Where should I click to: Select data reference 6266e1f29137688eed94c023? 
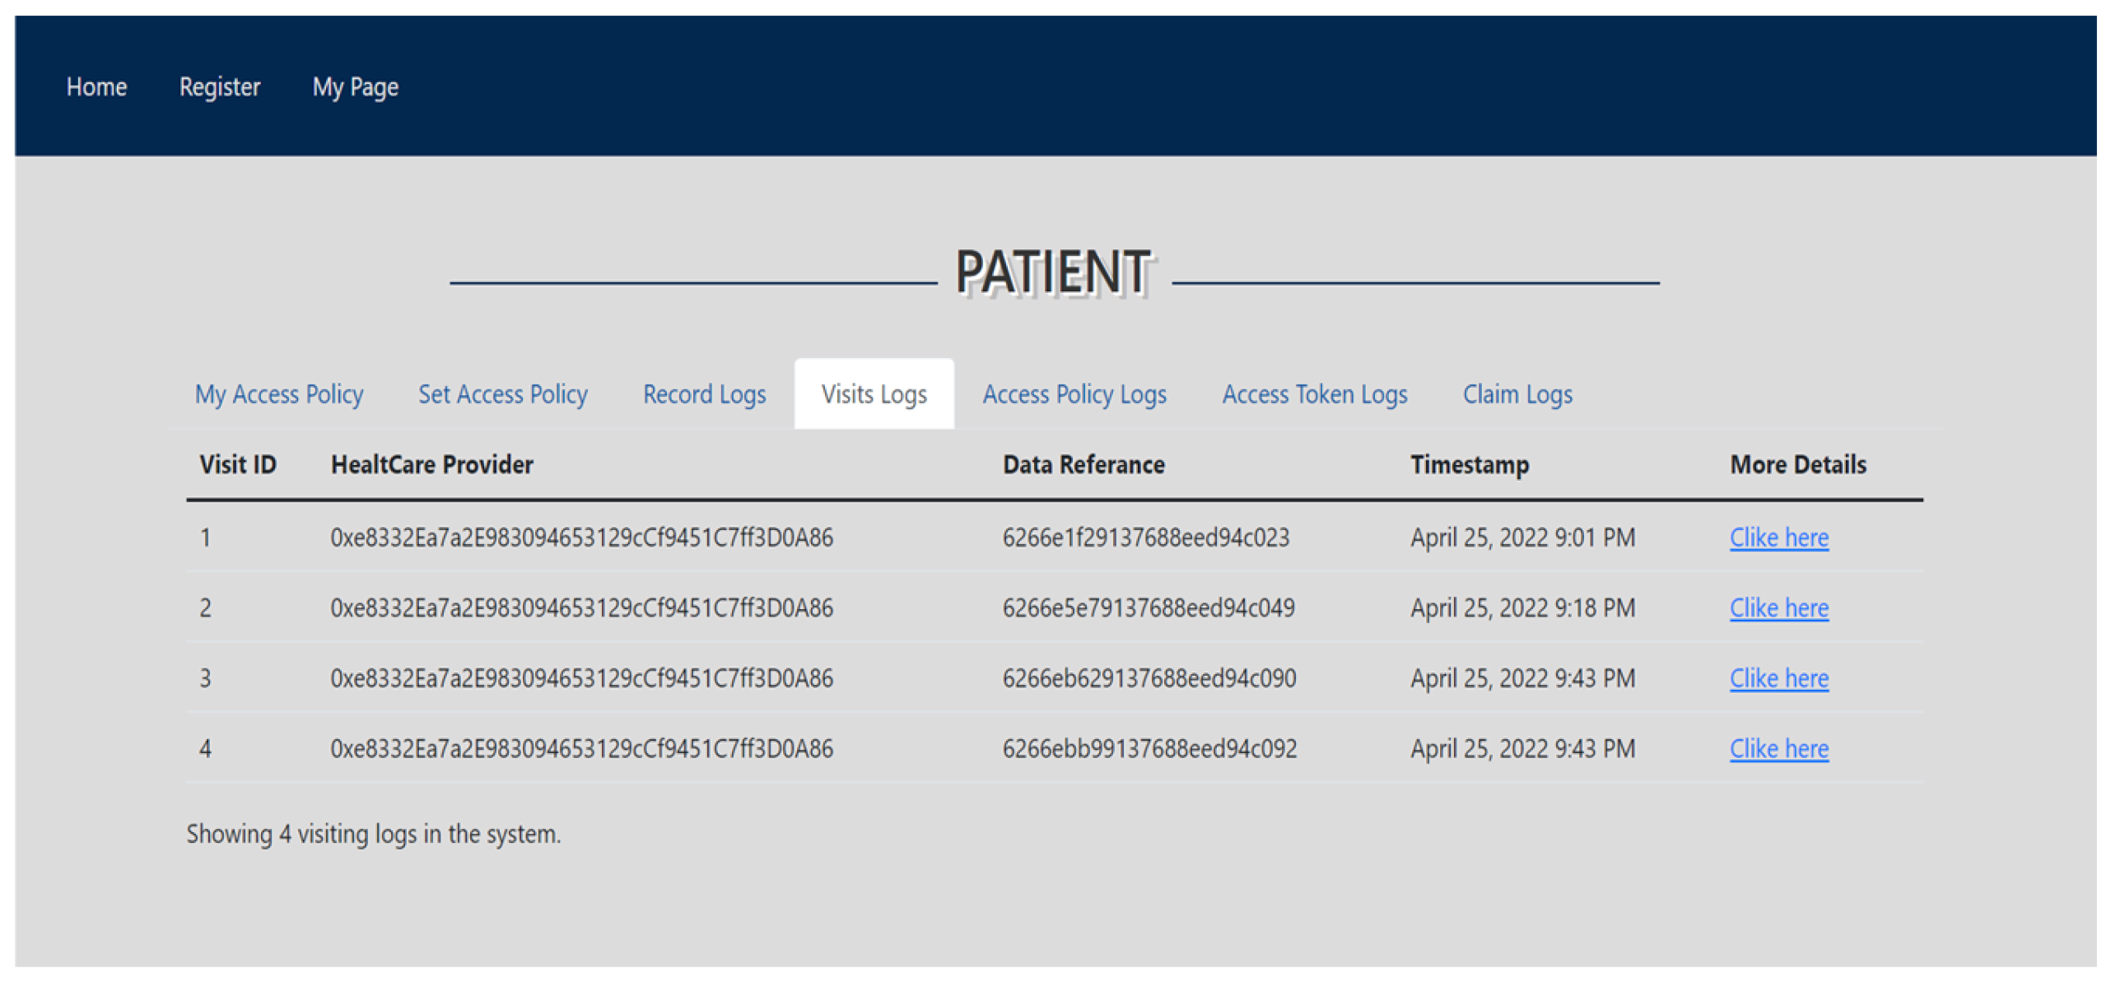pyautogui.click(x=1145, y=538)
